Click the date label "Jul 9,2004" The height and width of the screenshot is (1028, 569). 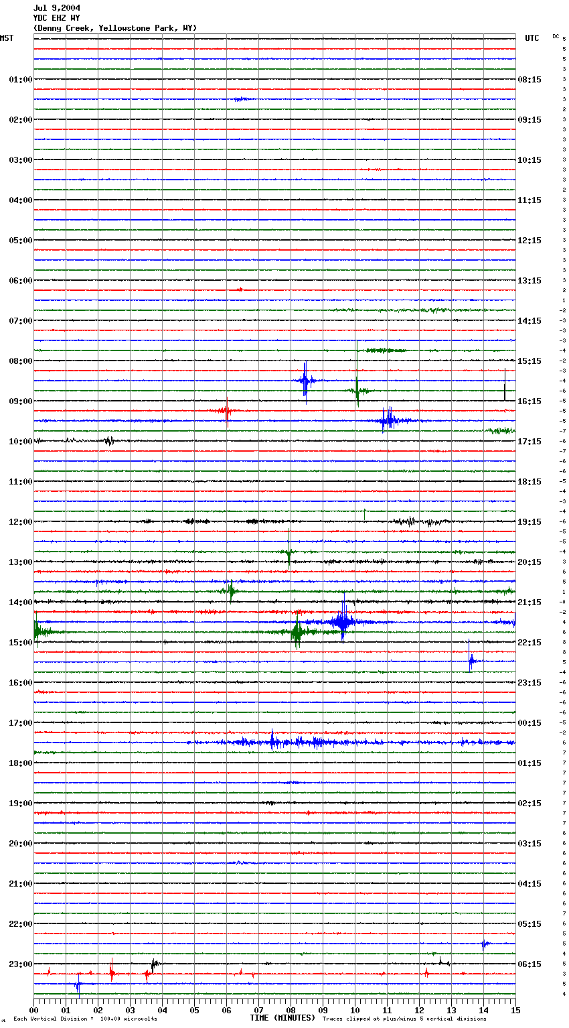(57, 8)
